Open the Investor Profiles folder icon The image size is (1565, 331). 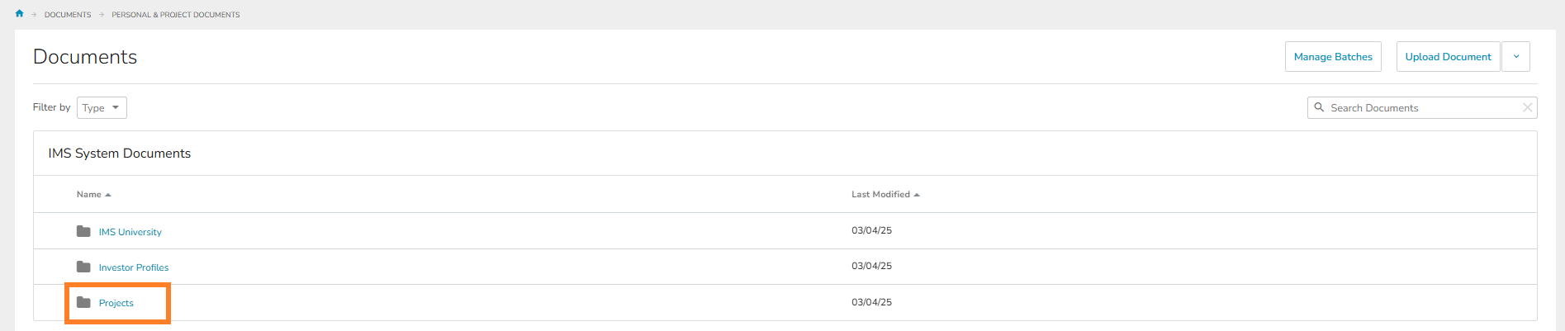(x=83, y=267)
